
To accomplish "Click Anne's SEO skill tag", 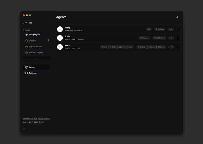I will [x=149, y=29].
